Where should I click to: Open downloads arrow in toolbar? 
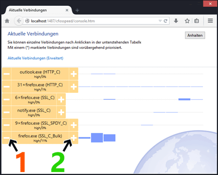[176, 21]
